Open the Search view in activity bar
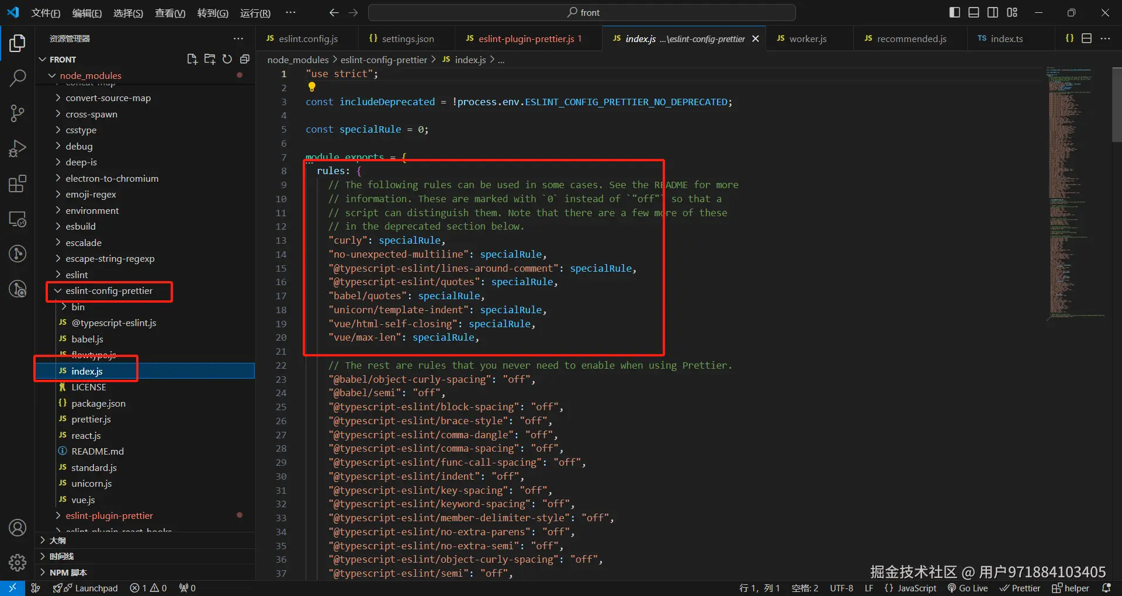This screenshot has height=596, width=1122. click(x=18, y=78)
